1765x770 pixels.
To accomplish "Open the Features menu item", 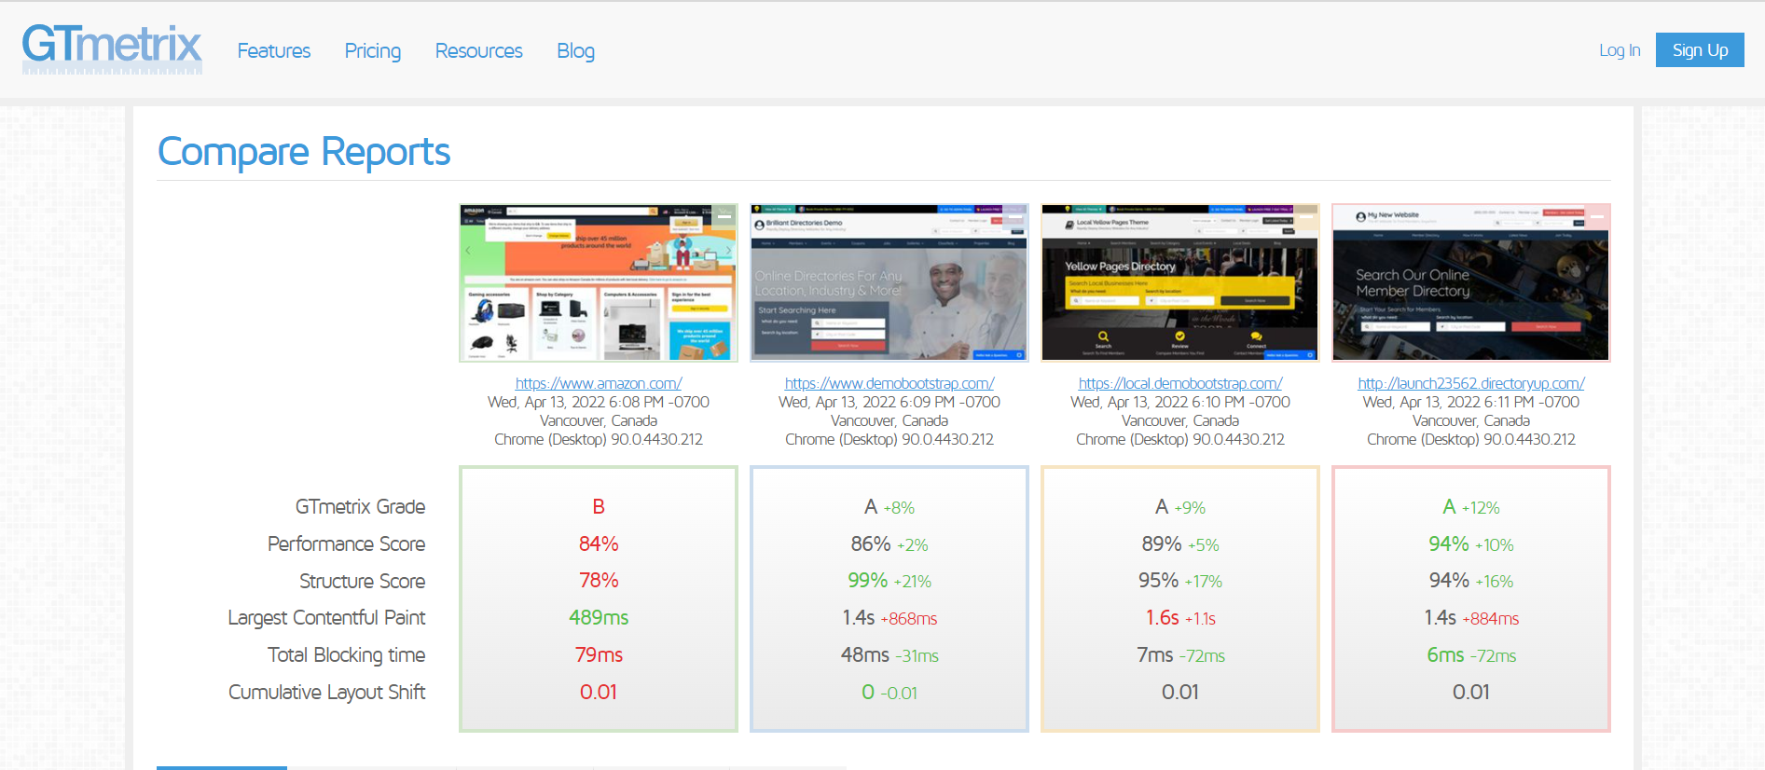I will (274, 50).
